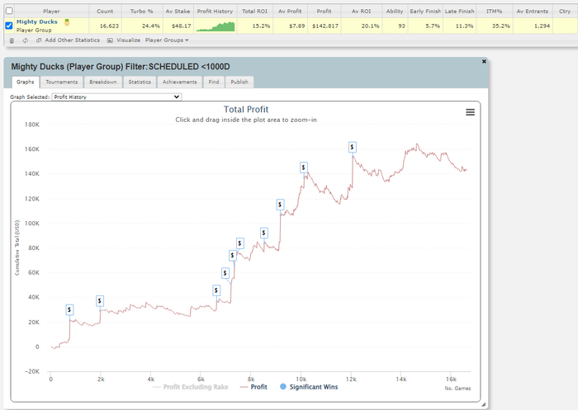The image size is (578, 410).
Task: Close the Mighty Ducks graph panel
Action: coord(484,62)
